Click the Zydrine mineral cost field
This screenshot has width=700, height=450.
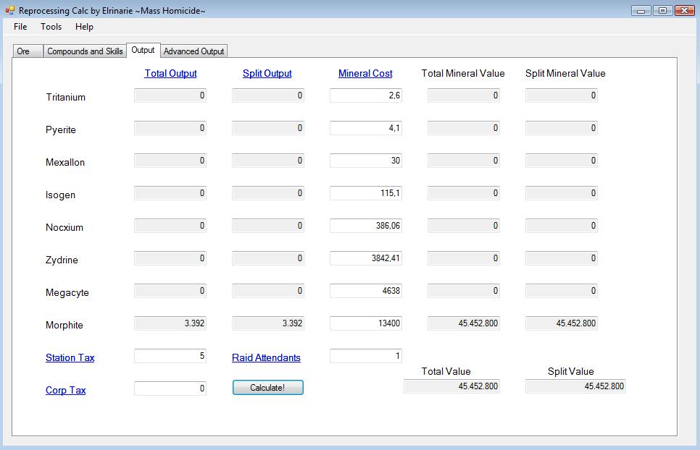[366, 258]
